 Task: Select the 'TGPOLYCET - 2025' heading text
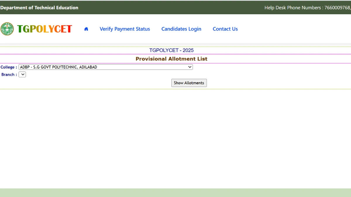[x=171, y=50]
